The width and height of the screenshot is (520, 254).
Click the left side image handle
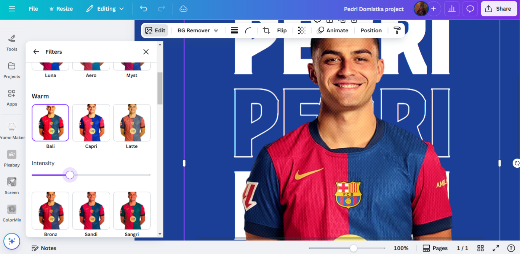pos(184,163)
